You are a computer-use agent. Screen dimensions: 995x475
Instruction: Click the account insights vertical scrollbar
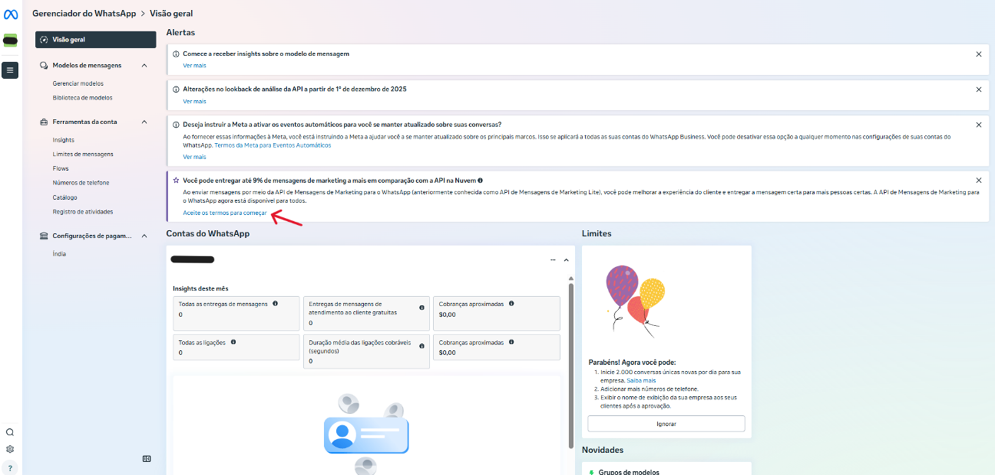point(571,365)
